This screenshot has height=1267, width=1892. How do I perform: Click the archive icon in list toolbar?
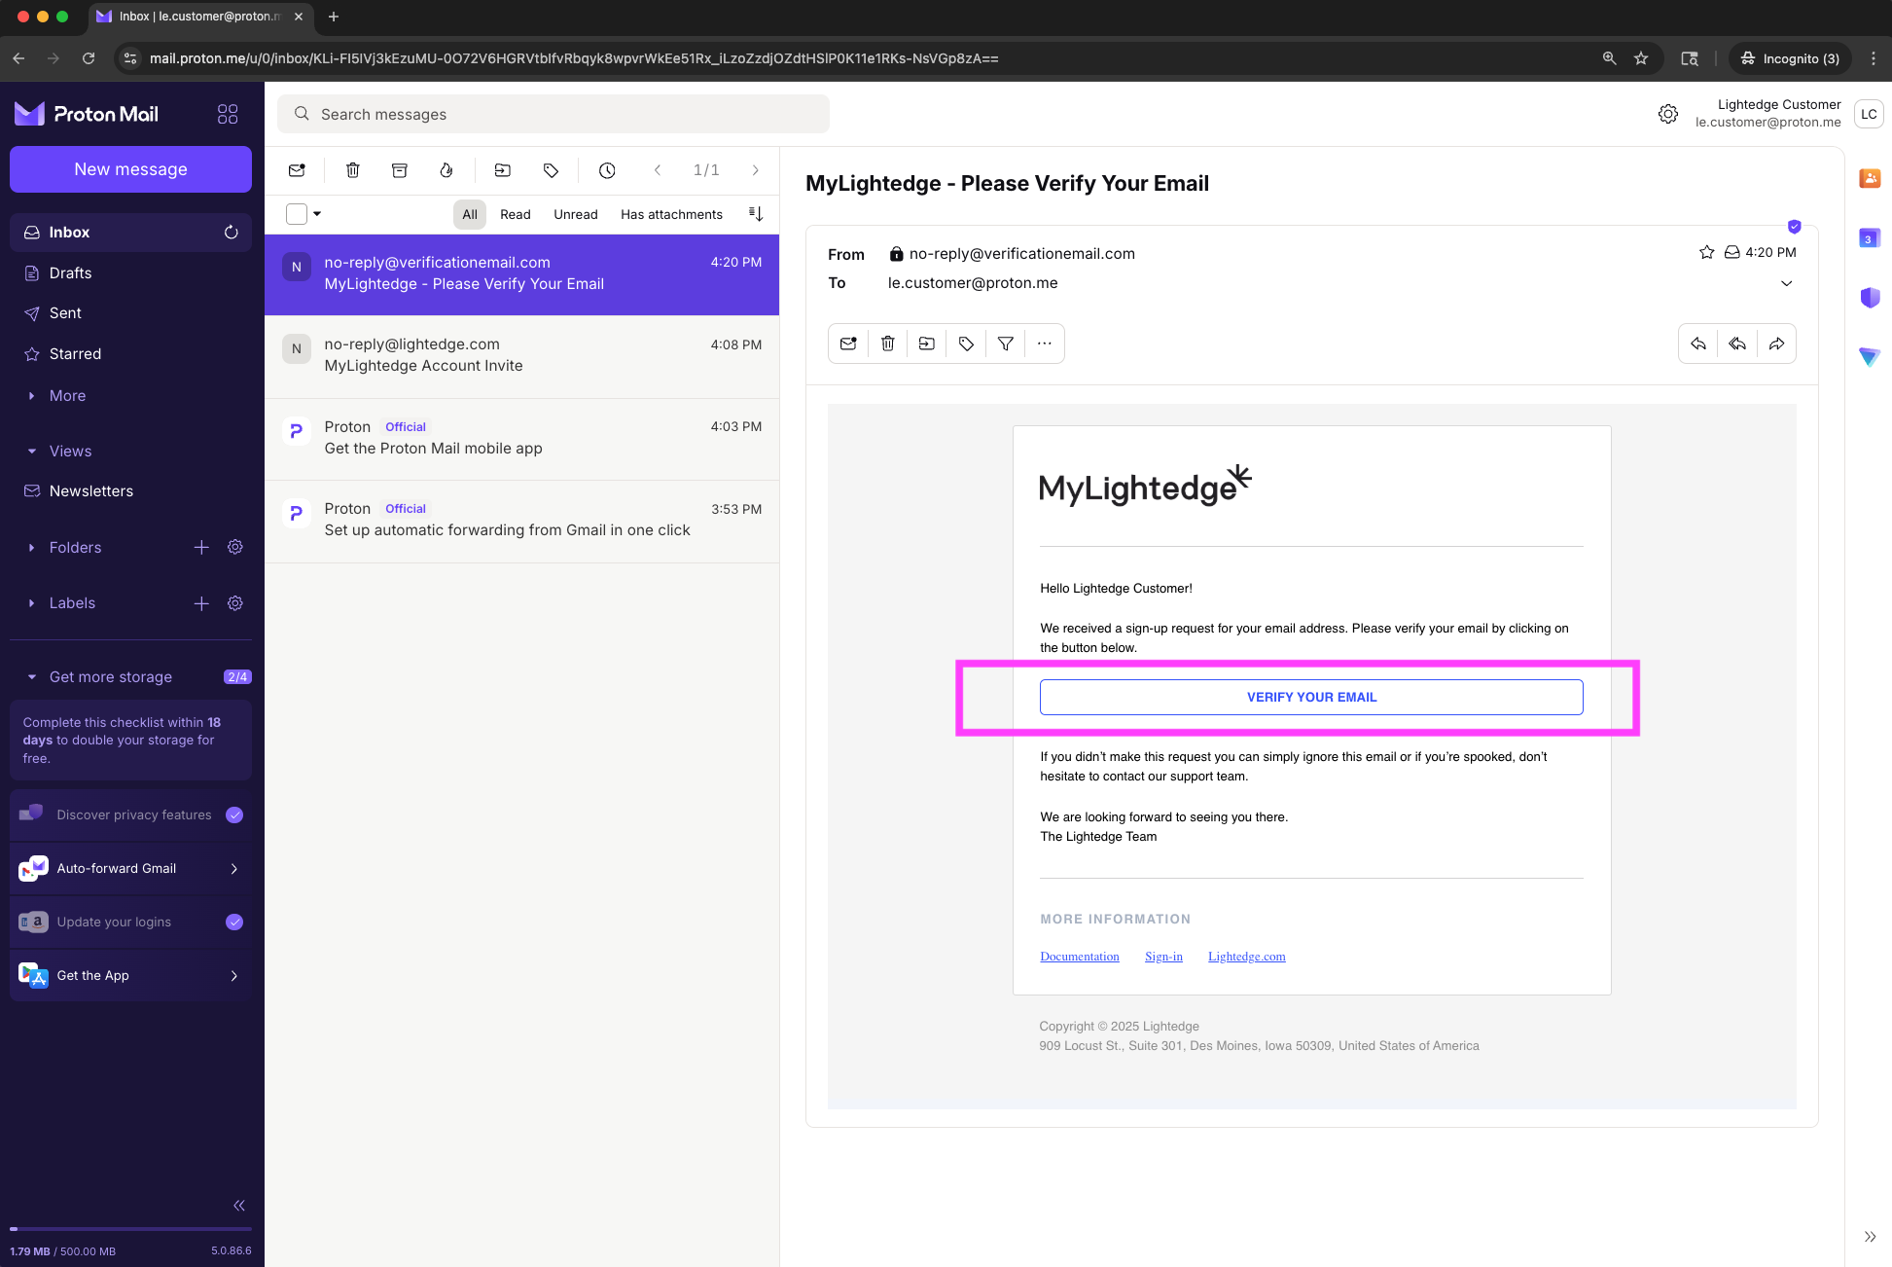click(400, 170)
